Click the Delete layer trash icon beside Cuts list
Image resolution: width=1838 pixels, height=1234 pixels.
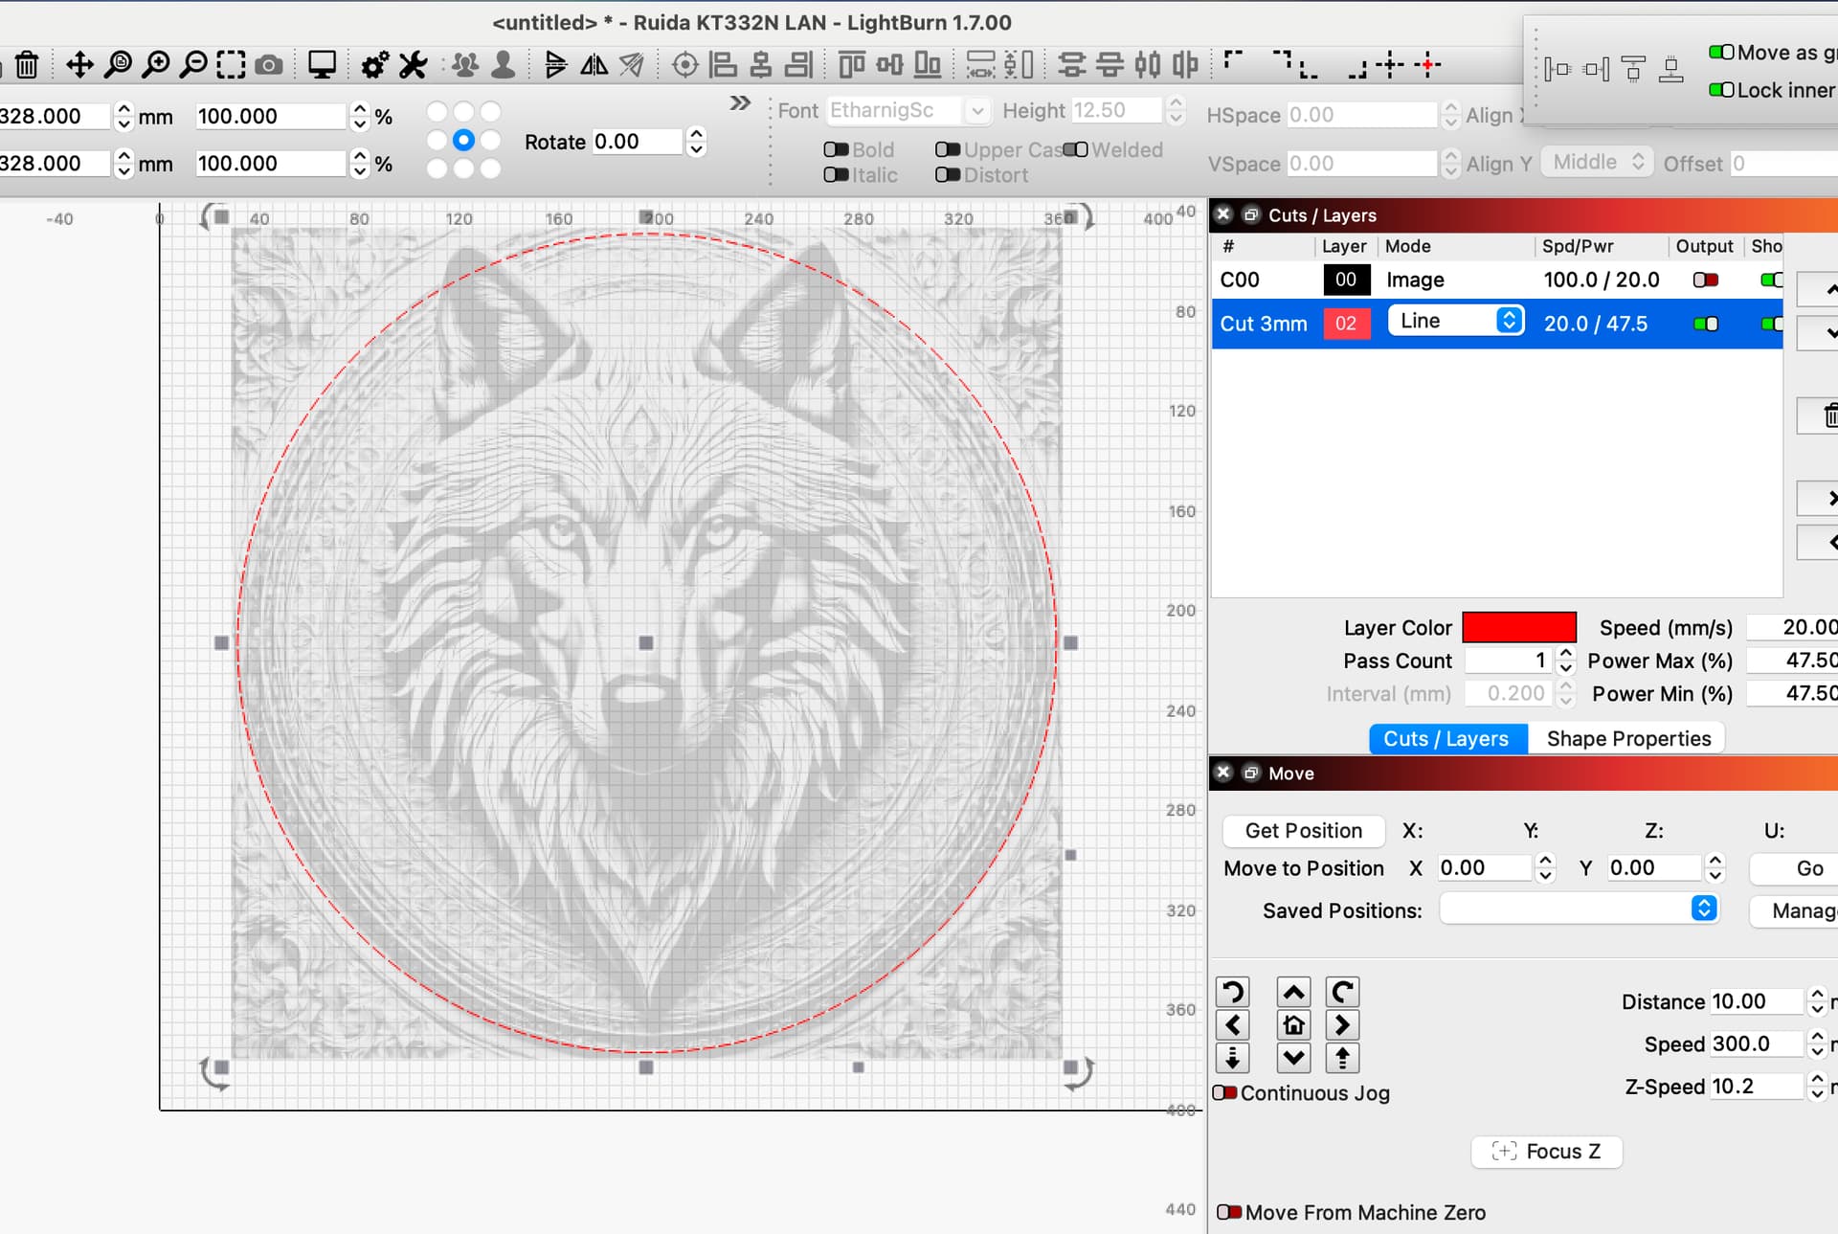point(1829,415)
